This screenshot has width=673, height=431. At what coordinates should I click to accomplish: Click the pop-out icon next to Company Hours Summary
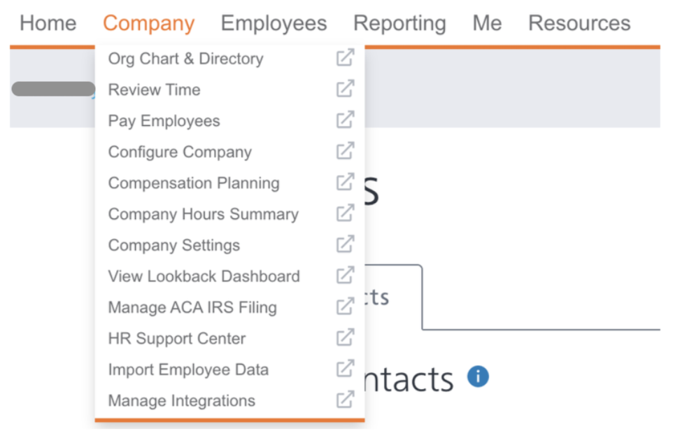345,213
